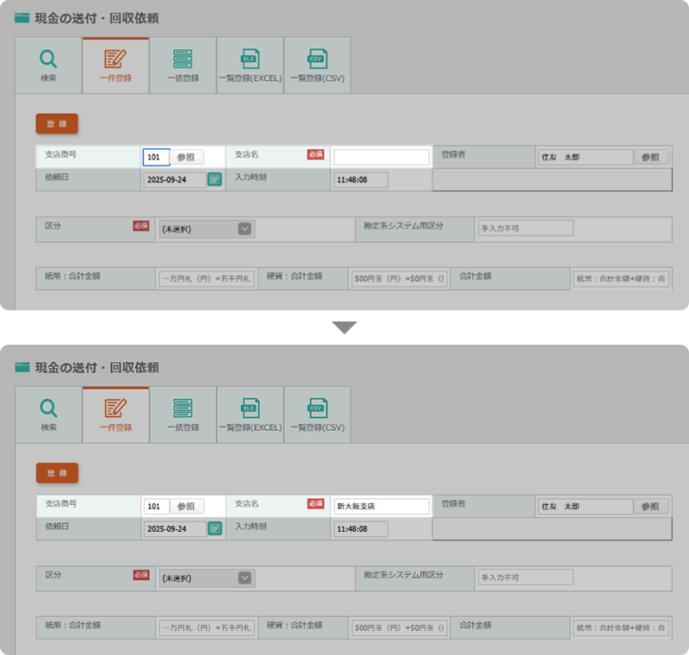Click the 支店番号 field showing 101 in upper panel
Viewport: 689px width, 655px height.
[x=155, y=157]
